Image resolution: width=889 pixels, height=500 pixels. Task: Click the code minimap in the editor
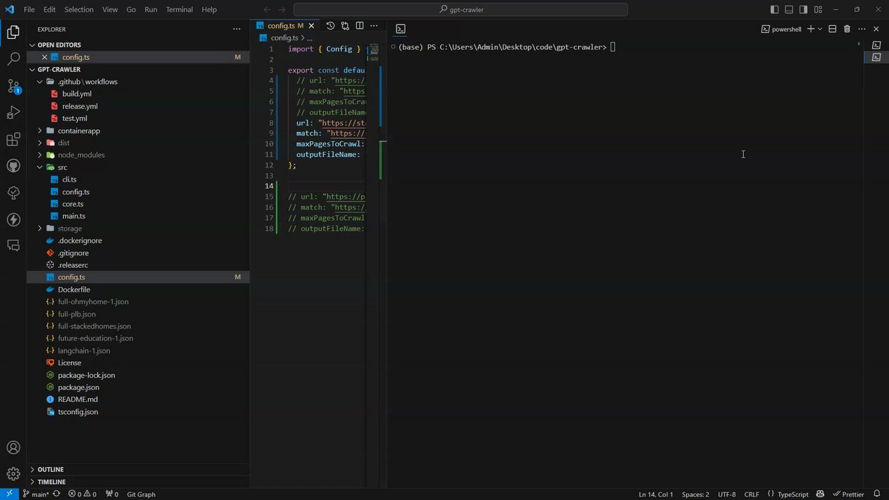click(x=374, y=53)
